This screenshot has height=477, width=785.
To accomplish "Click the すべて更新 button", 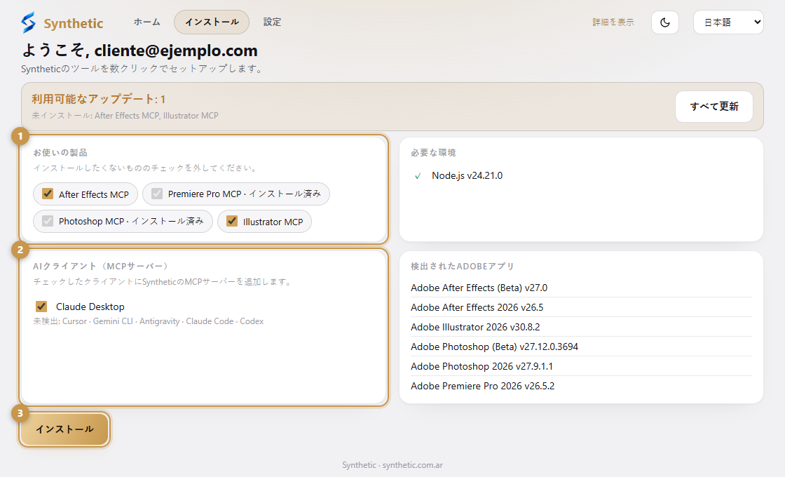I will [714, 106].
